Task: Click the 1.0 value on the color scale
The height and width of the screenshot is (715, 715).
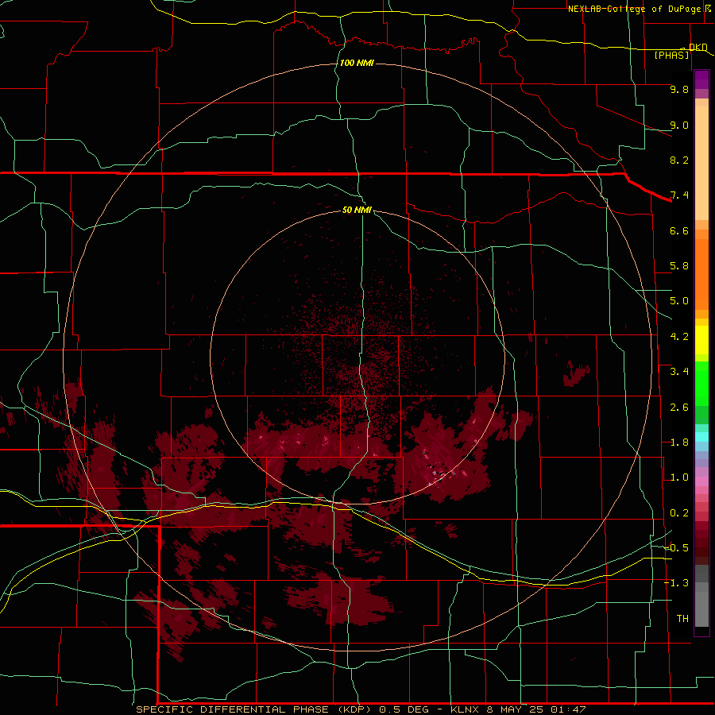Action: [679, 477]
